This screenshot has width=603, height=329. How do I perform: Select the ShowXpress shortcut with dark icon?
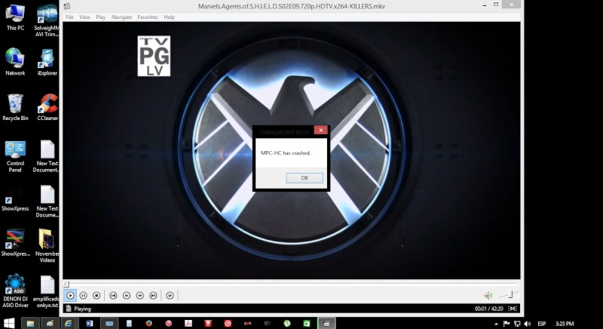[15, 199]
